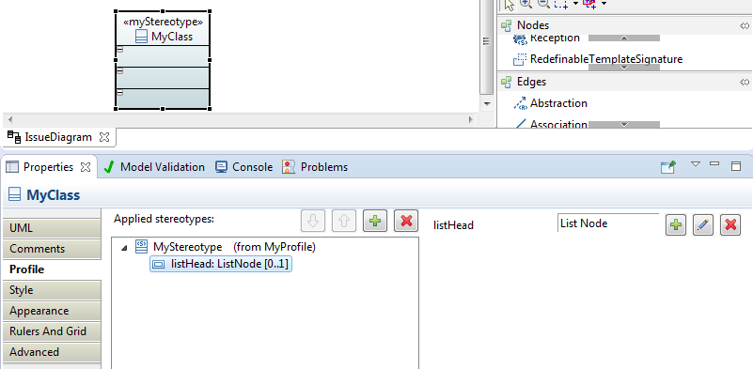Screen dimensions: 753x369
Task: Add listHead value with green plus
Action: tap(676, 224)
